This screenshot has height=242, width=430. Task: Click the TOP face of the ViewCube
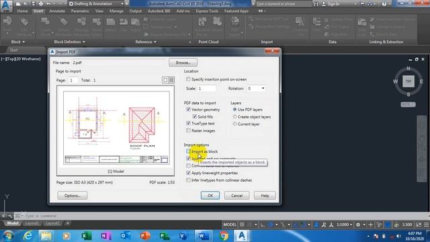click(x=408, y=81)
